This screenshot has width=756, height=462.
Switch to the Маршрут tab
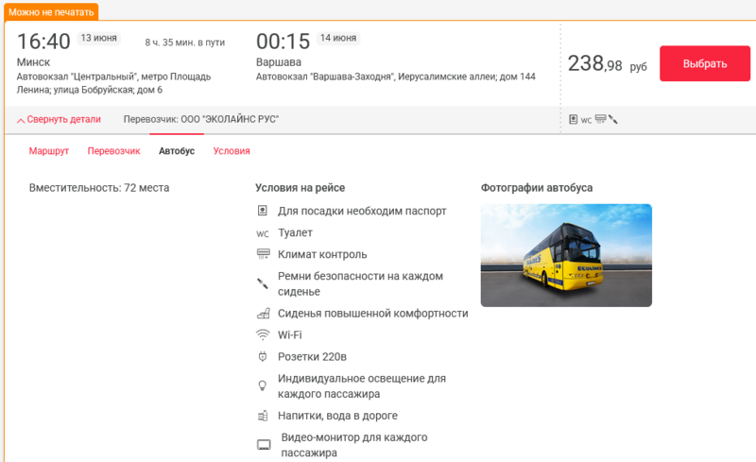pyautogui.click(x=48, y=151)
